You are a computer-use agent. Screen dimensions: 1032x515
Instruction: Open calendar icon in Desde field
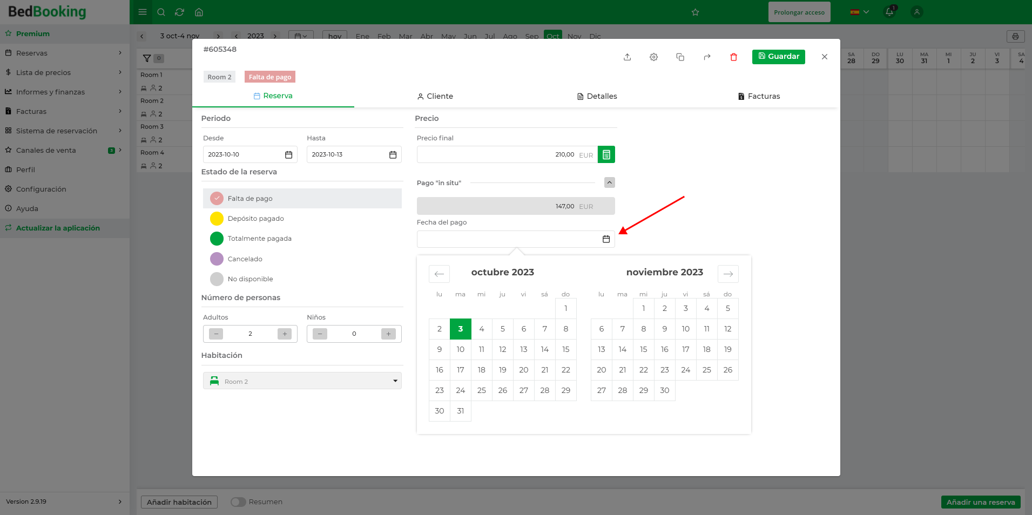pos(288,155)
